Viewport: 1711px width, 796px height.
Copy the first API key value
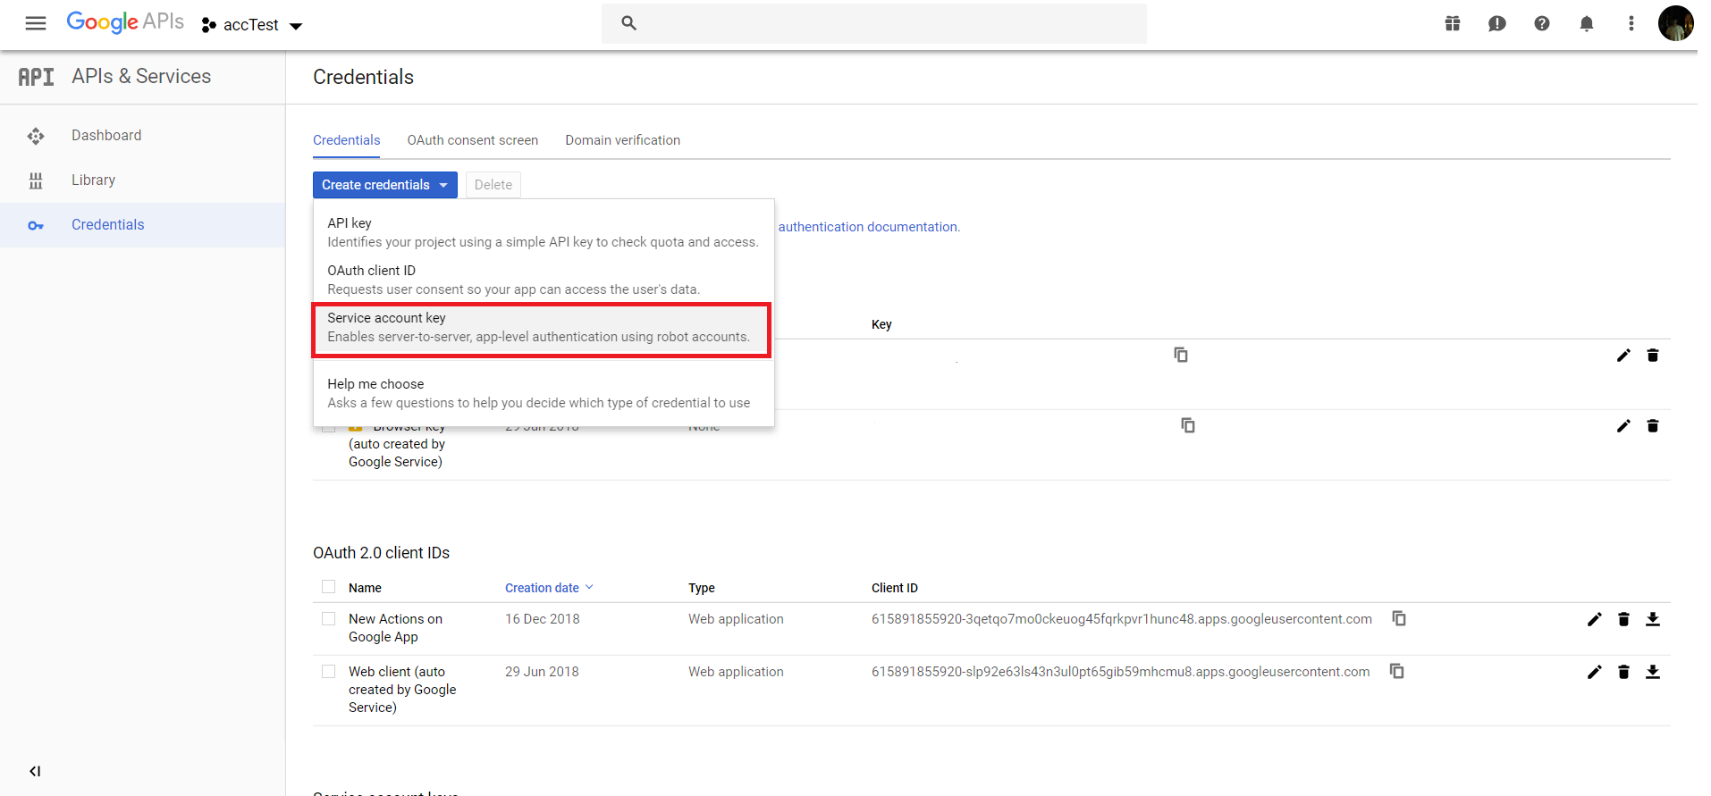1181,355
